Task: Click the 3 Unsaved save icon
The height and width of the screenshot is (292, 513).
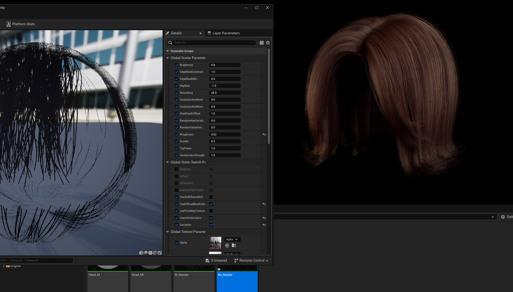Action: [x=207, y=261]
